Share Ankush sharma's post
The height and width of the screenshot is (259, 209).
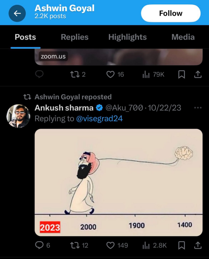pos(198,245)
